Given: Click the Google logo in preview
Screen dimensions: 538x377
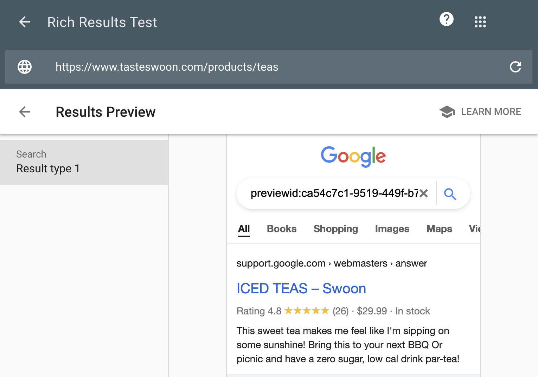Looking at the screenshot, I should 353,156.
